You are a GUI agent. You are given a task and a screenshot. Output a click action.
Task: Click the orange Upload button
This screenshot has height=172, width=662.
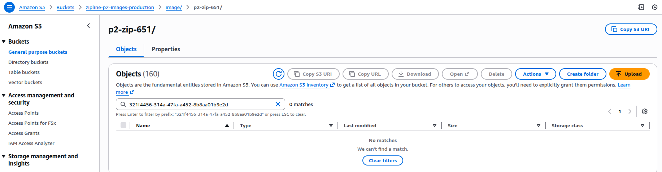point(630,74)
